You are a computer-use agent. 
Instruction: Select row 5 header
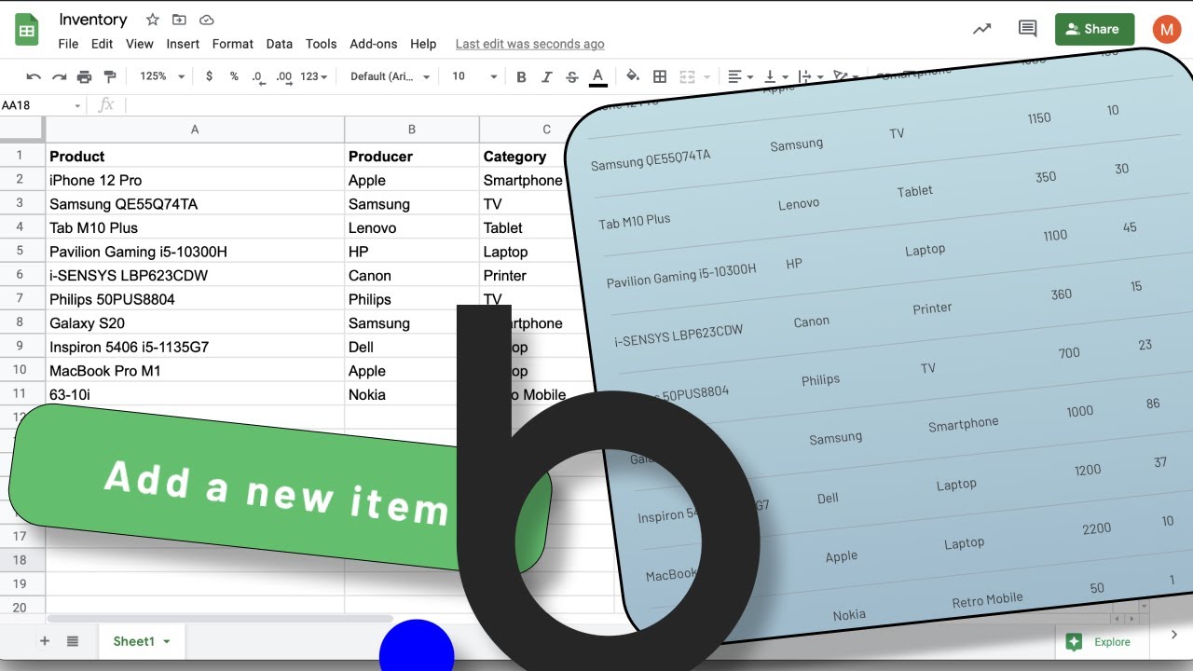coord(21,252)
